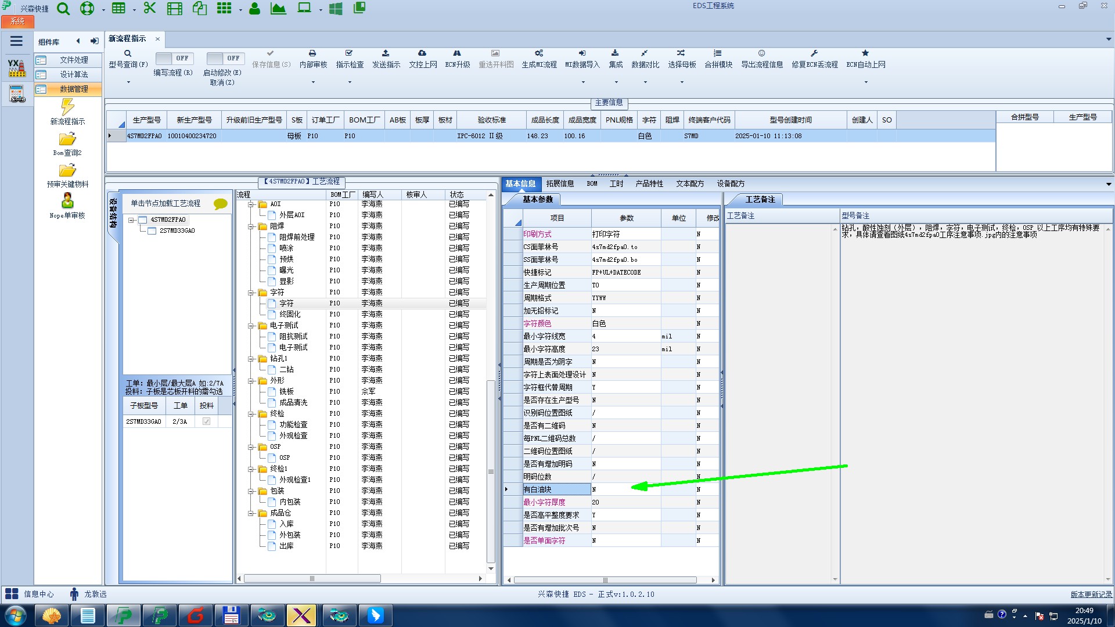Viewport: 1115px width, 627px height.
Task: Click the 文控上网 cloud upload icon
Action: pos(422,53)
